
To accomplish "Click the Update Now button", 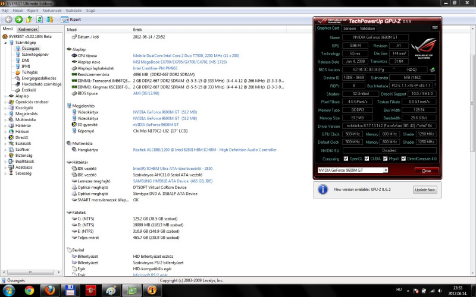I will pyautogui.click(x=425, y=189).
